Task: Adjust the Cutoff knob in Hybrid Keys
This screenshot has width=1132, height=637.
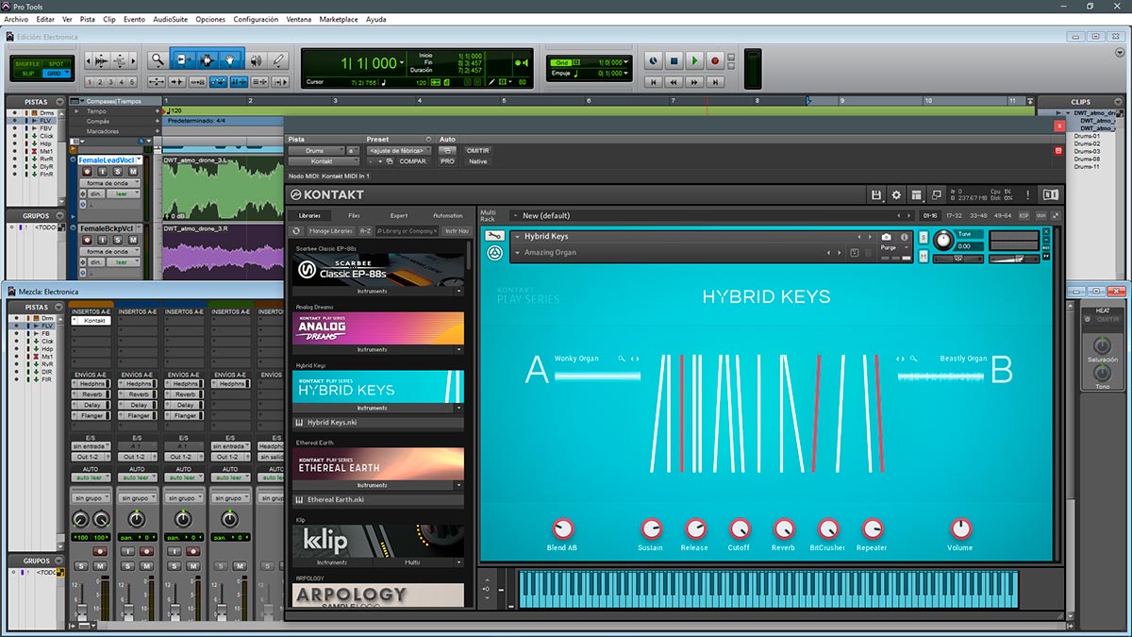Action: [x=740, y=529]
